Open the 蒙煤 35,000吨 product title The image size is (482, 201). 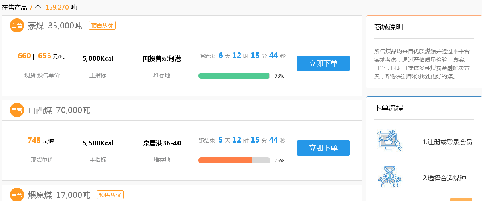pos(55,26)
